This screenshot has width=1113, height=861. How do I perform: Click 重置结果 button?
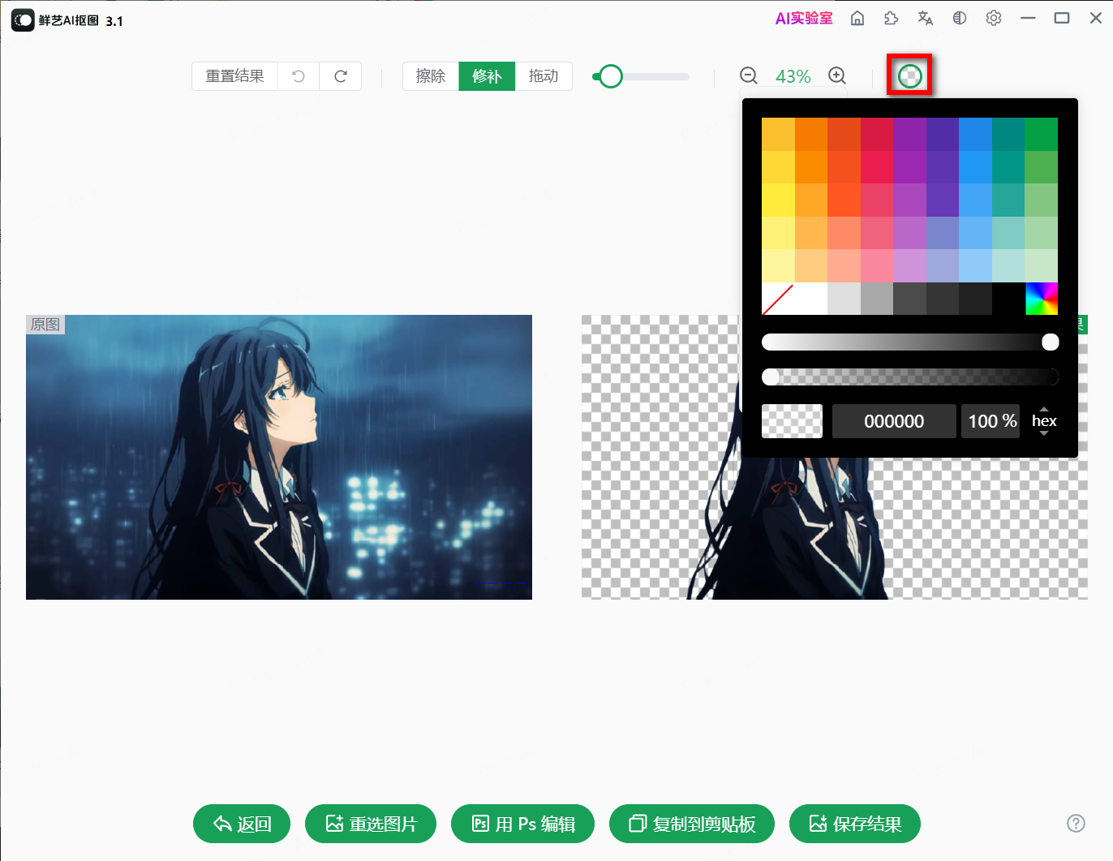(x=235, y=76)
